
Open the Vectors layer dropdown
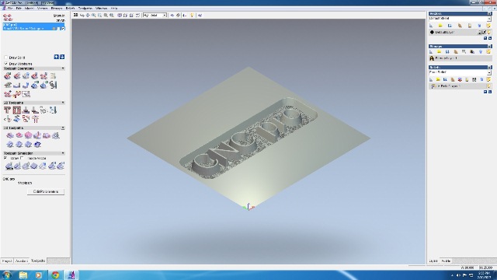pos(489,19)
